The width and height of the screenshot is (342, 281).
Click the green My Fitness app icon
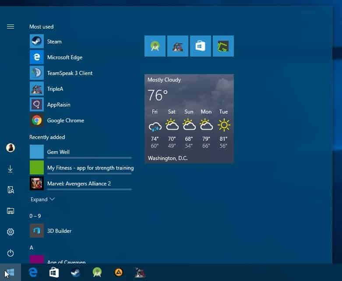coord(37,168)
